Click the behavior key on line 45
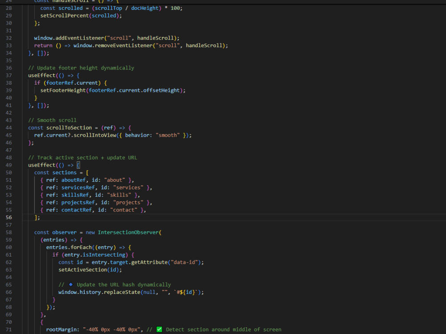 coord(137,135)
